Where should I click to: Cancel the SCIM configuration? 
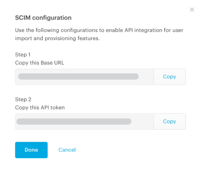coord(67,150)
